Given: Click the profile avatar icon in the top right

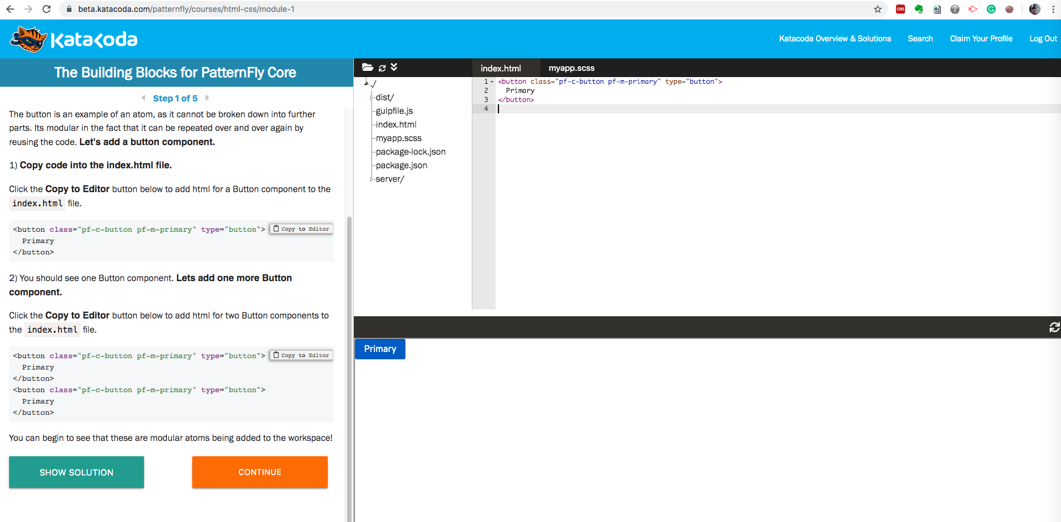Looking at the screenshot, I should coord(1034,9).
